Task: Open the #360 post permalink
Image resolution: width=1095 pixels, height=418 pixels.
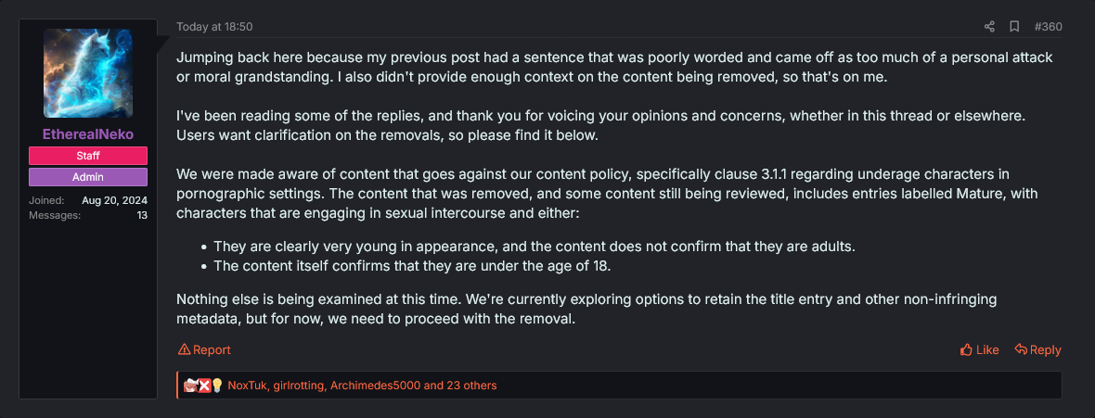Action: [1048, 27]
